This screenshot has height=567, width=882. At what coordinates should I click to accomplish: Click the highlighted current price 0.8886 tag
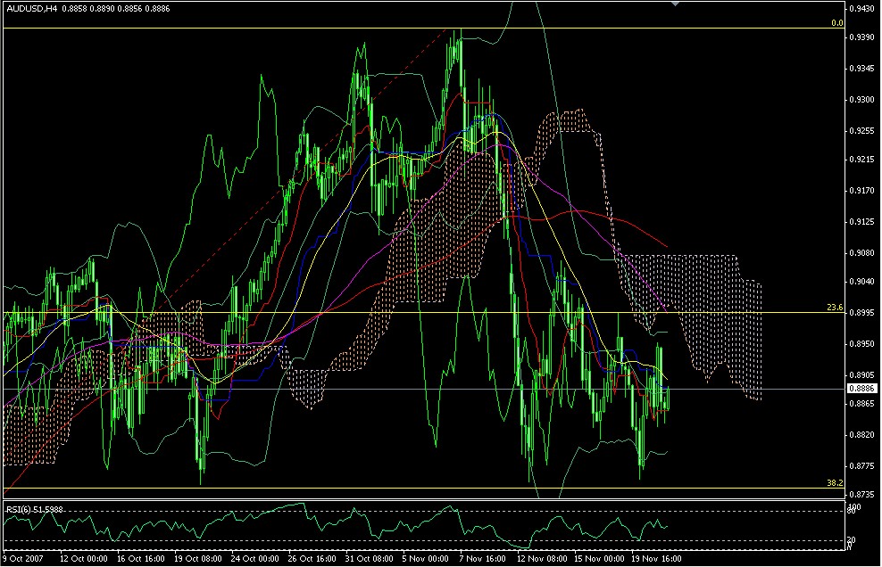[861, 389]
